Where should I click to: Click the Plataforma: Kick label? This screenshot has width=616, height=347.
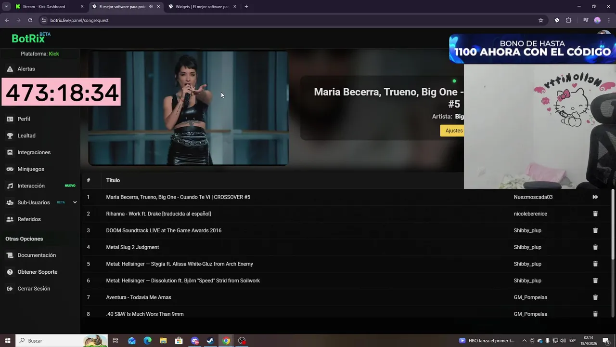pos(40,54)
